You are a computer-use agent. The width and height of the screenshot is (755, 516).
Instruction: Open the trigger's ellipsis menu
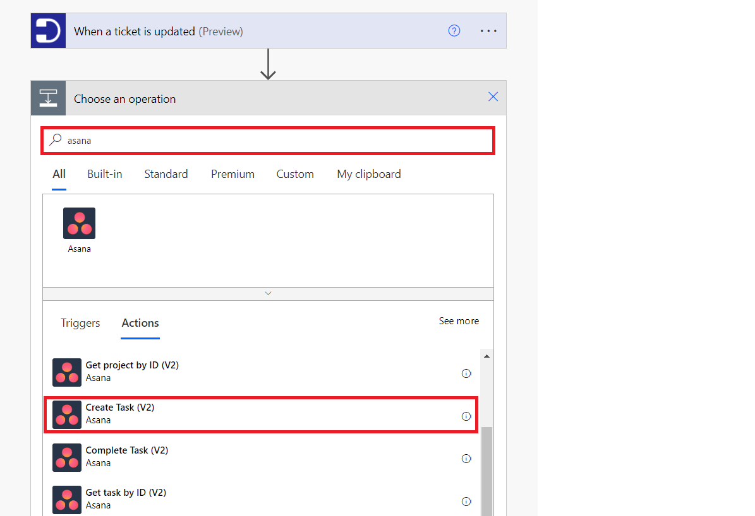[x=488, y=30]
